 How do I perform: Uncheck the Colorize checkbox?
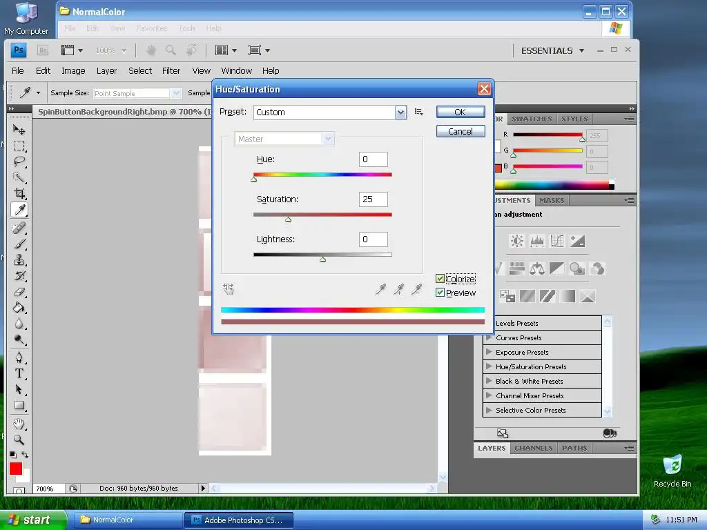coord(440,279)
